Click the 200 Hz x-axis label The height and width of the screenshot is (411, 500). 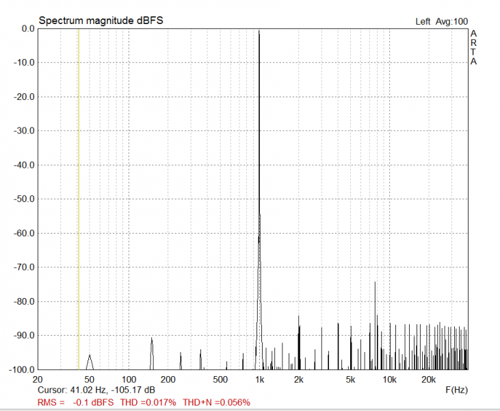click(168, 379)
